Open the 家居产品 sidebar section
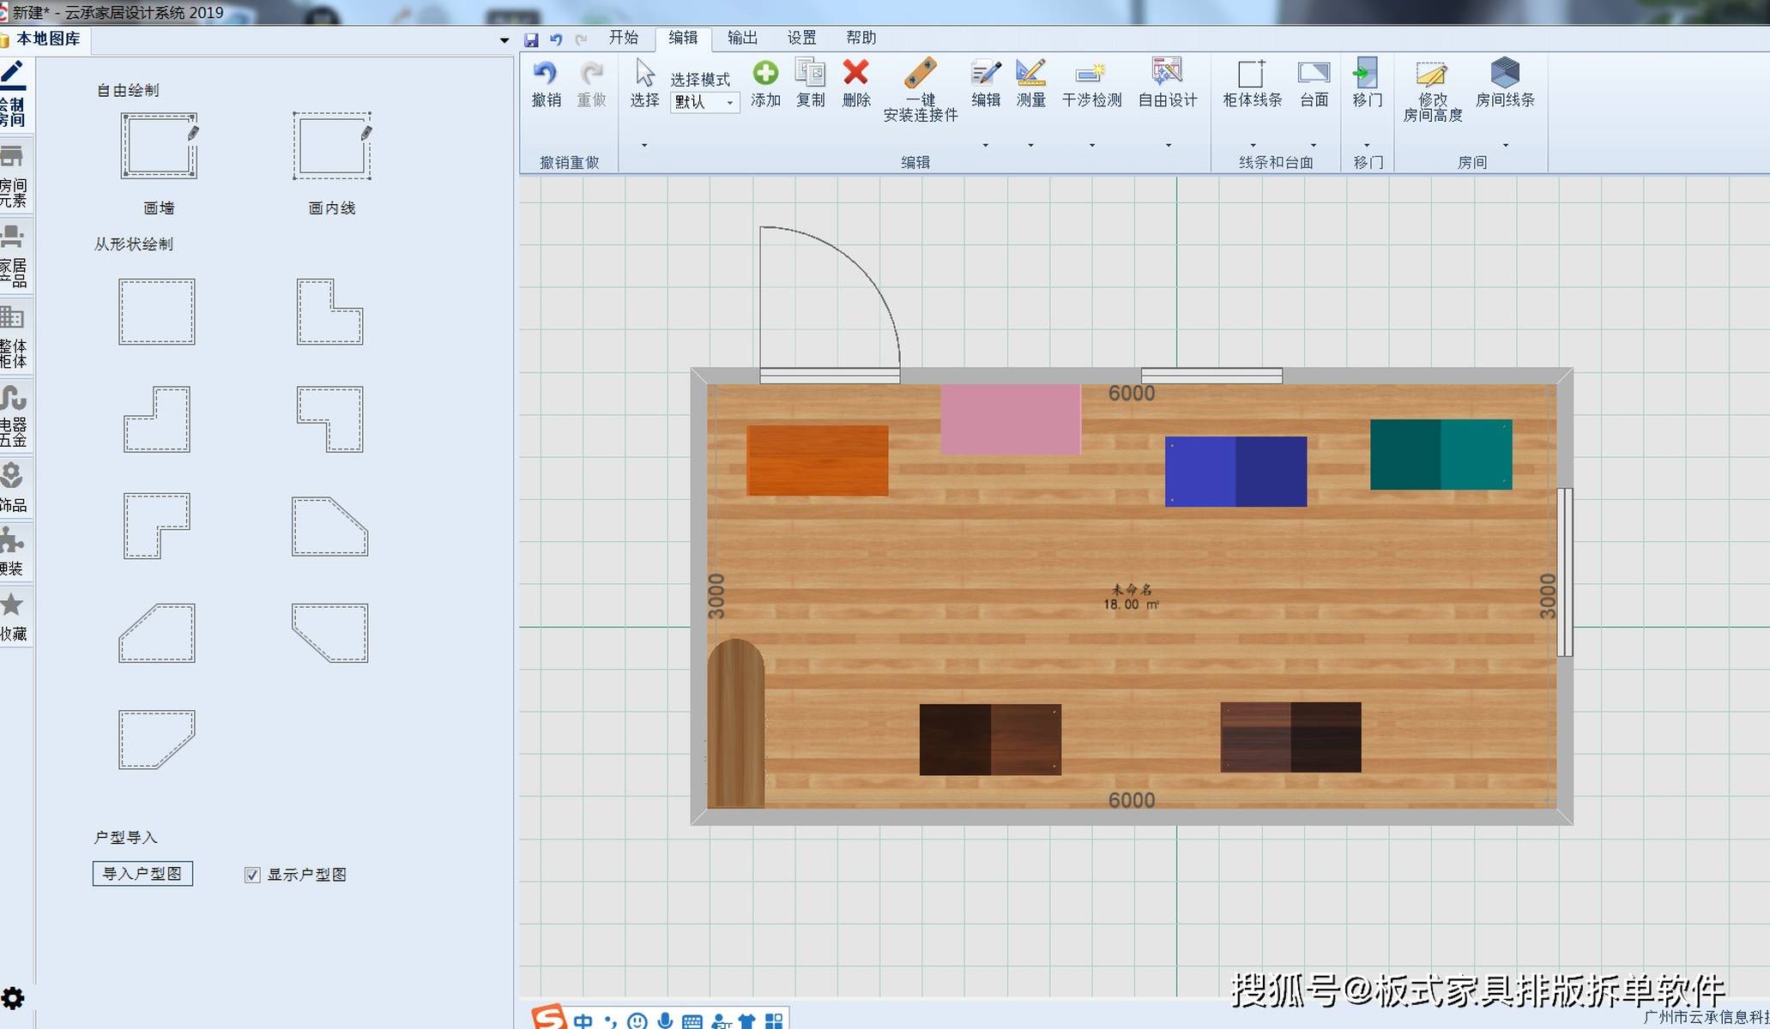Viewport: 1770px width, 1029px height. (x=15, y=256)
